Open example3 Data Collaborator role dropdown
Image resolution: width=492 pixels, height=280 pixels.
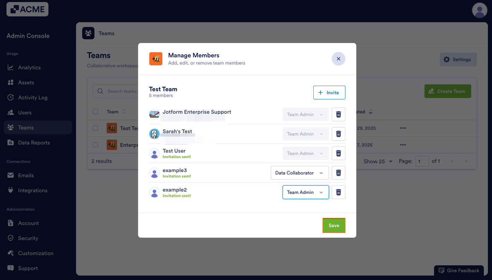(300, 173)
